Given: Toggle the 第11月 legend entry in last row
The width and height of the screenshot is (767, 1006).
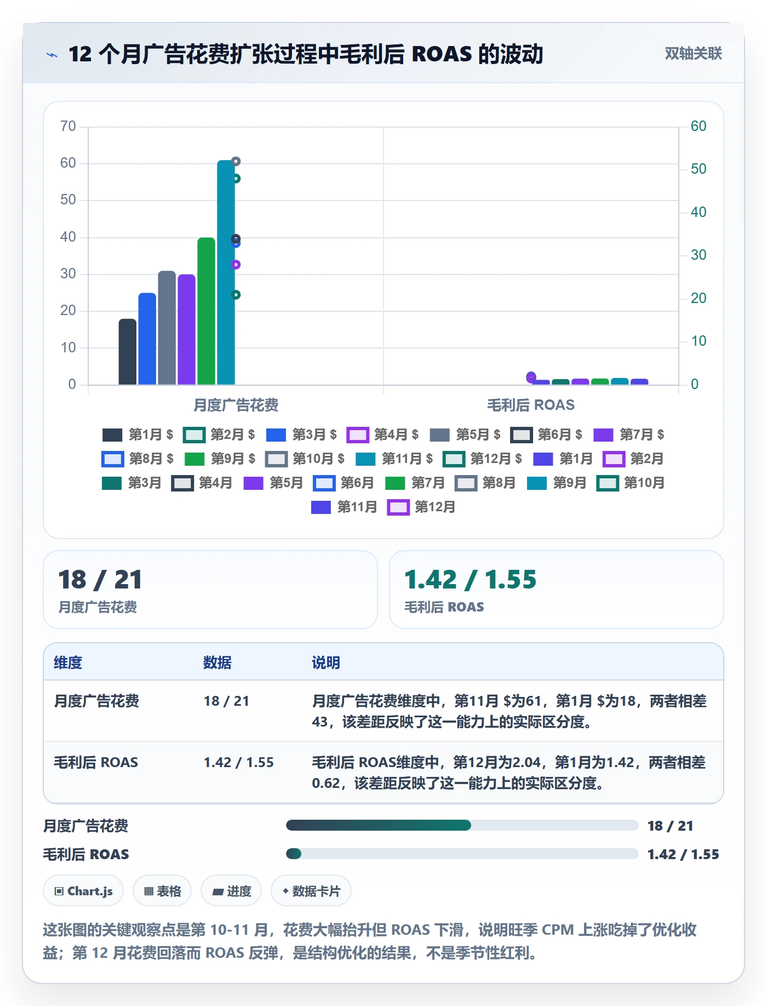Looking at the screenshot, I should pyautogui.click(x=344, y=507).
